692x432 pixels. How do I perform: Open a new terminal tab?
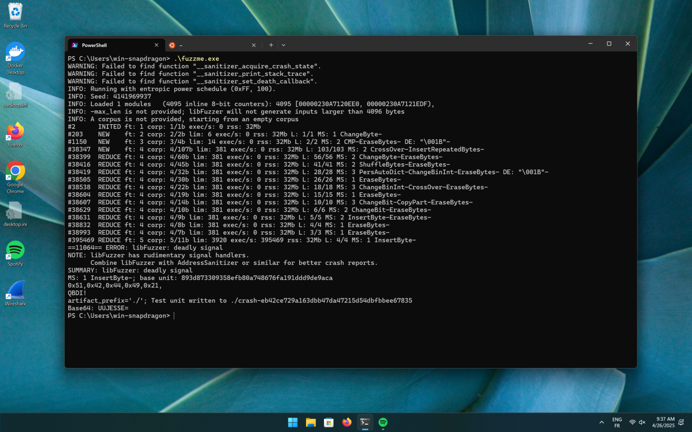[x=271, y=45]
